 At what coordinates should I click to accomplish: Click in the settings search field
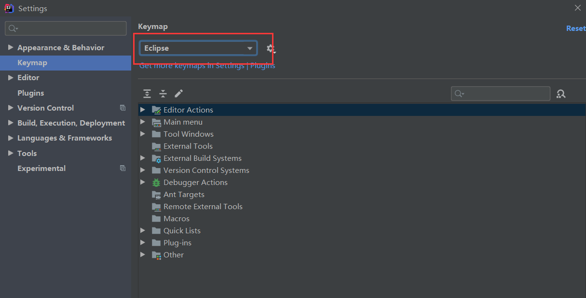(x=66, y=28)
